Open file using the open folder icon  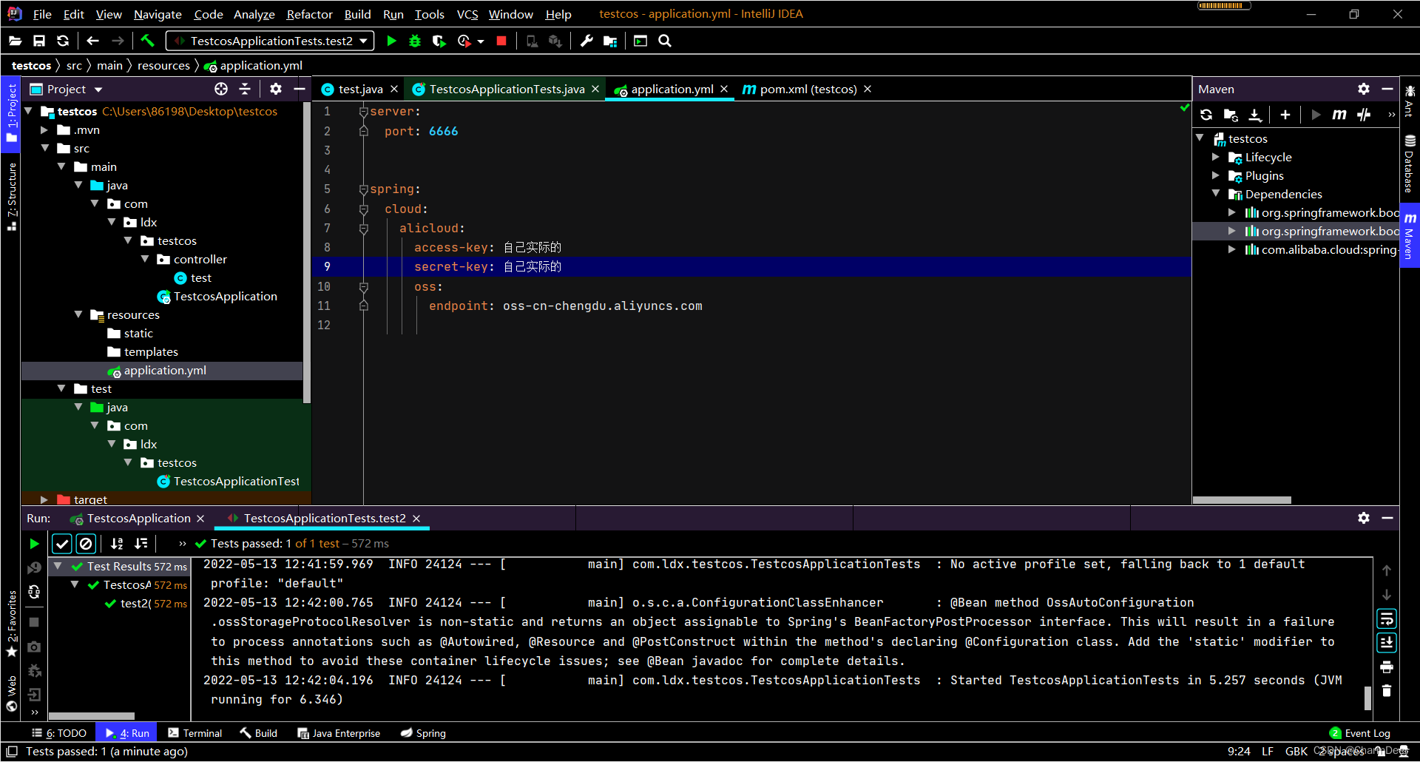[15, 41]
